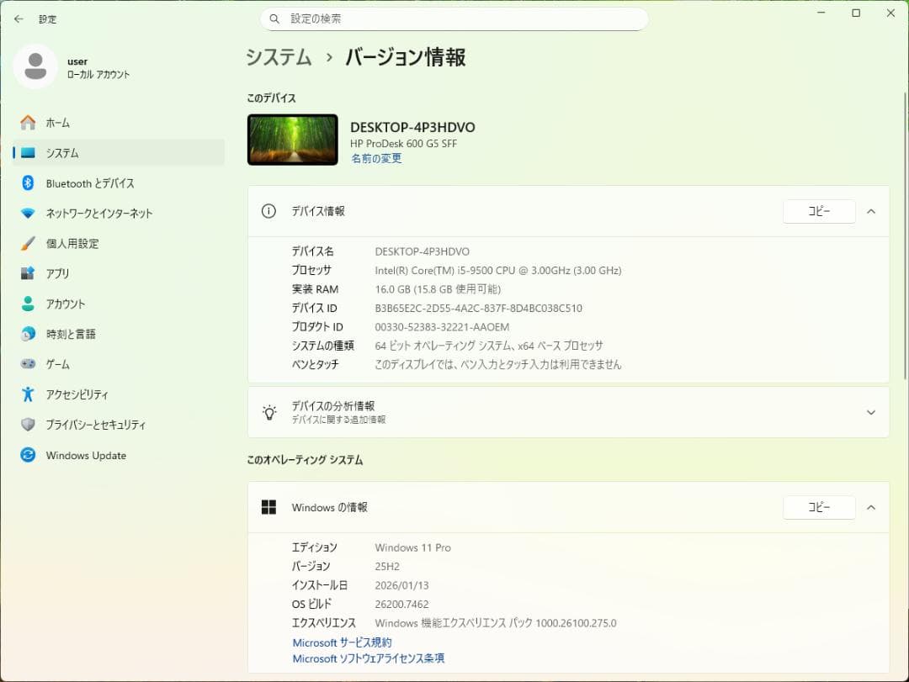Open Bluetooth とデバイス settings icon
The height and width of the screenshot is (682, 909).
point(29,183)
